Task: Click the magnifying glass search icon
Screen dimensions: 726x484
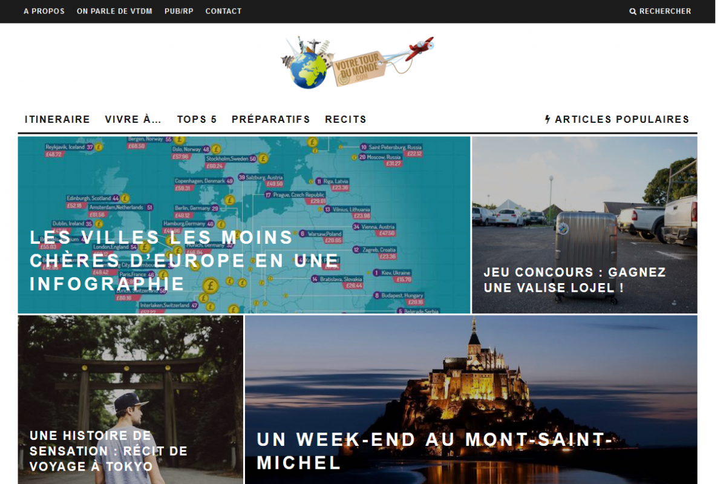Action: pos(633,11)
